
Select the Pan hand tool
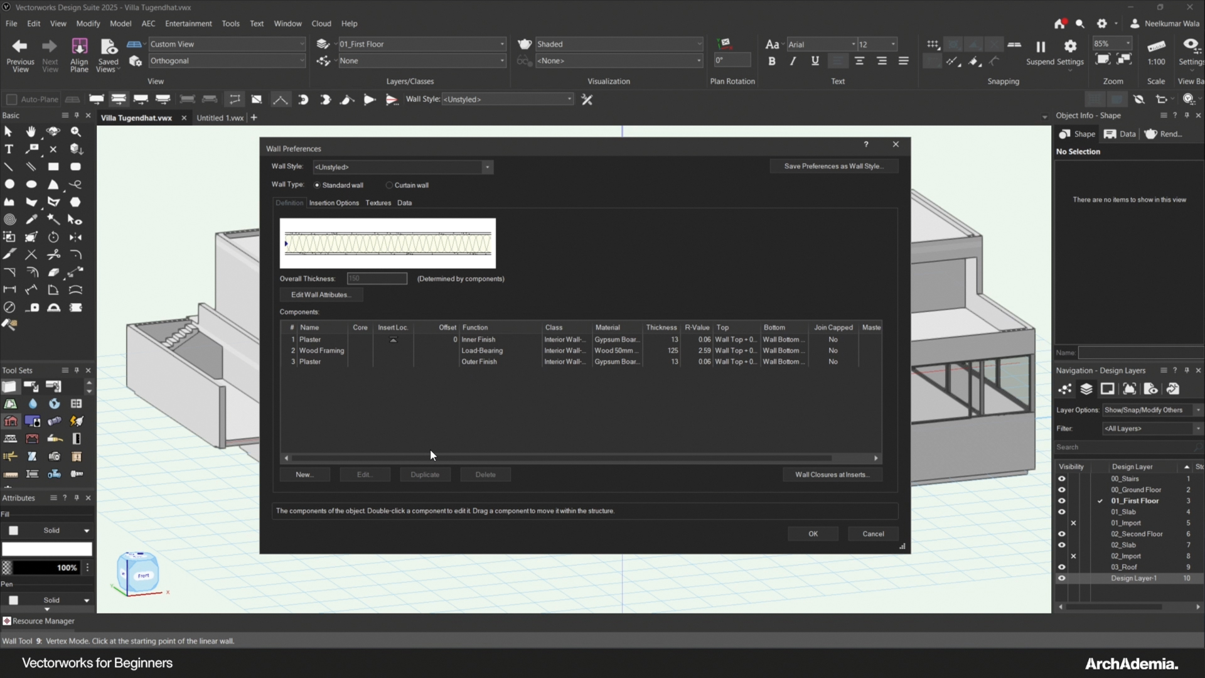(x=31, y=132)
